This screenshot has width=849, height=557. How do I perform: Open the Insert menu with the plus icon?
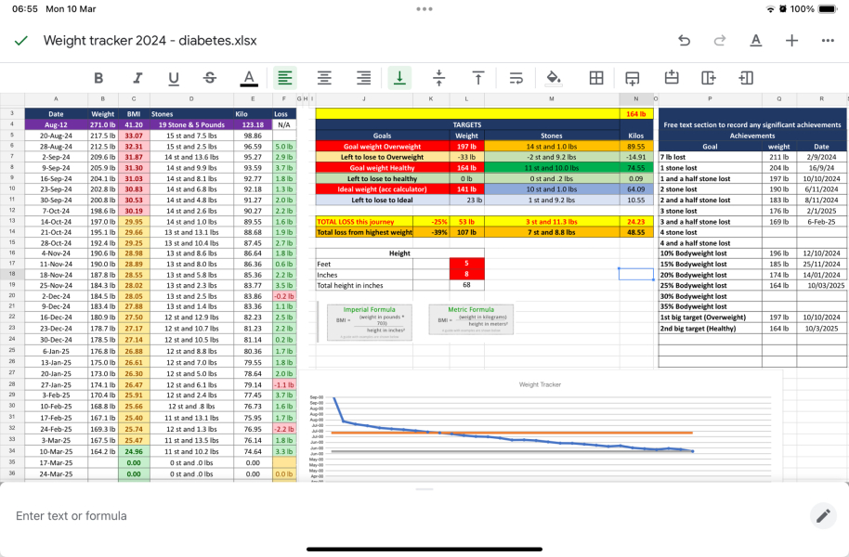[790, 41]
